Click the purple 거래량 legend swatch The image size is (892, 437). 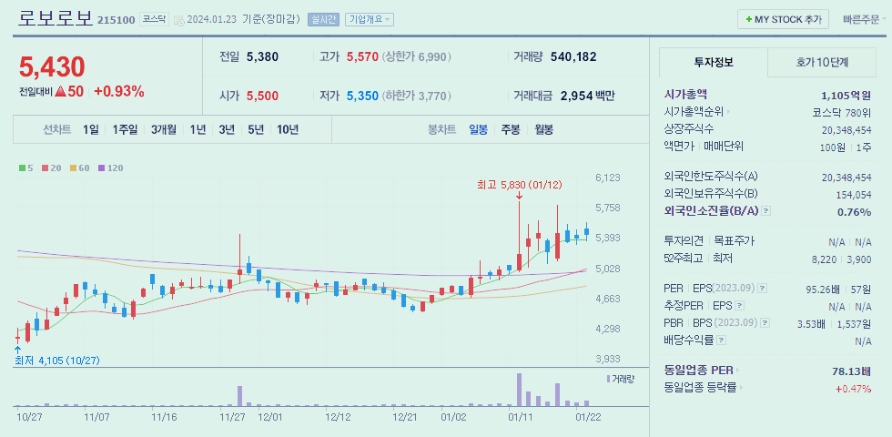coord(609,379)
